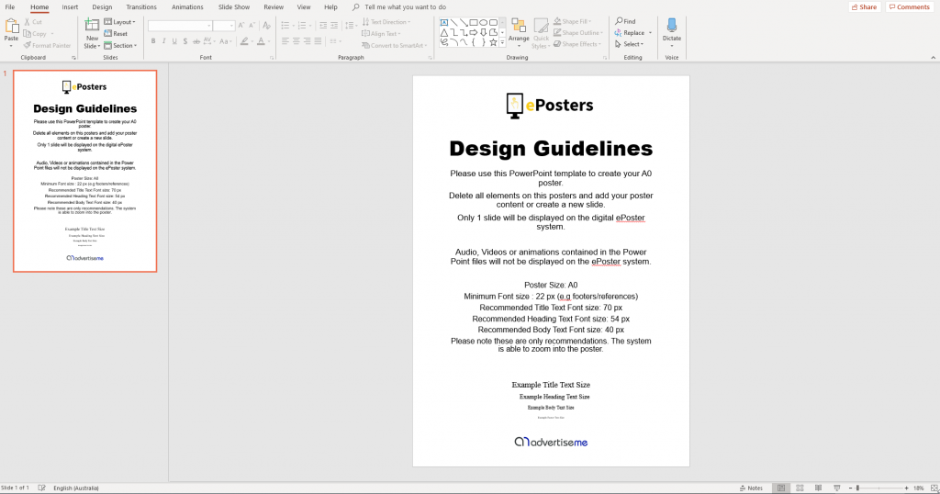Toggle Bold formatting
This screenshot has height=494, width=940.
153,41
